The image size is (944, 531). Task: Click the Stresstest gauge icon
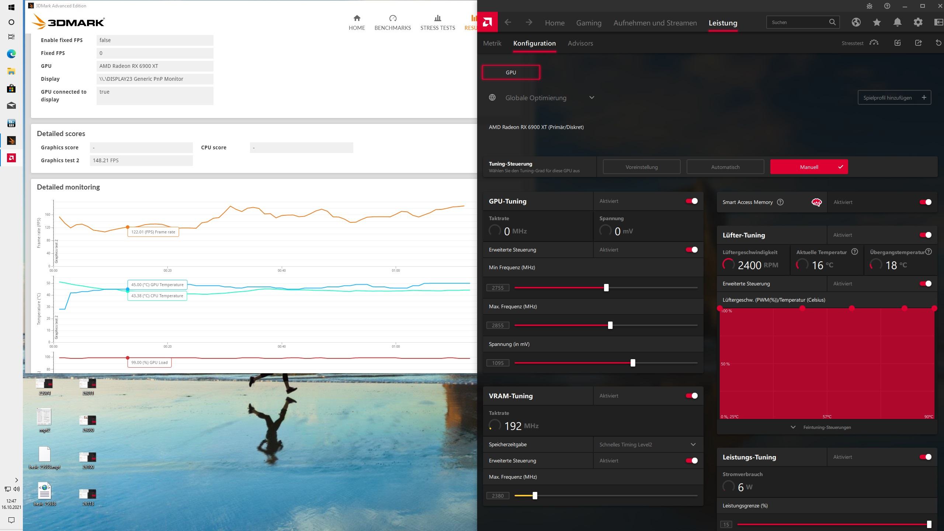tap(874, 43)
